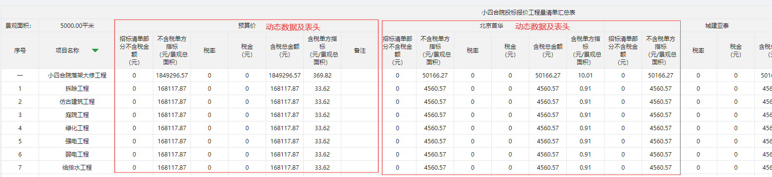Viewport: 772px width, 177px height.
Task: Click 预算价 含税单方指标 33.62 in 拆除工程 row
Action: (322, 89)
